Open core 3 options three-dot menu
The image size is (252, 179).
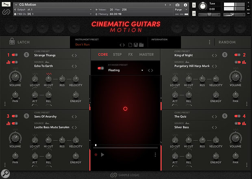(5, 165)
